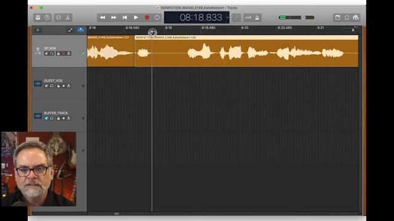Select the audio region ending in .127
The width and height of the screenshot is (394, 221).
click(111, 51)
